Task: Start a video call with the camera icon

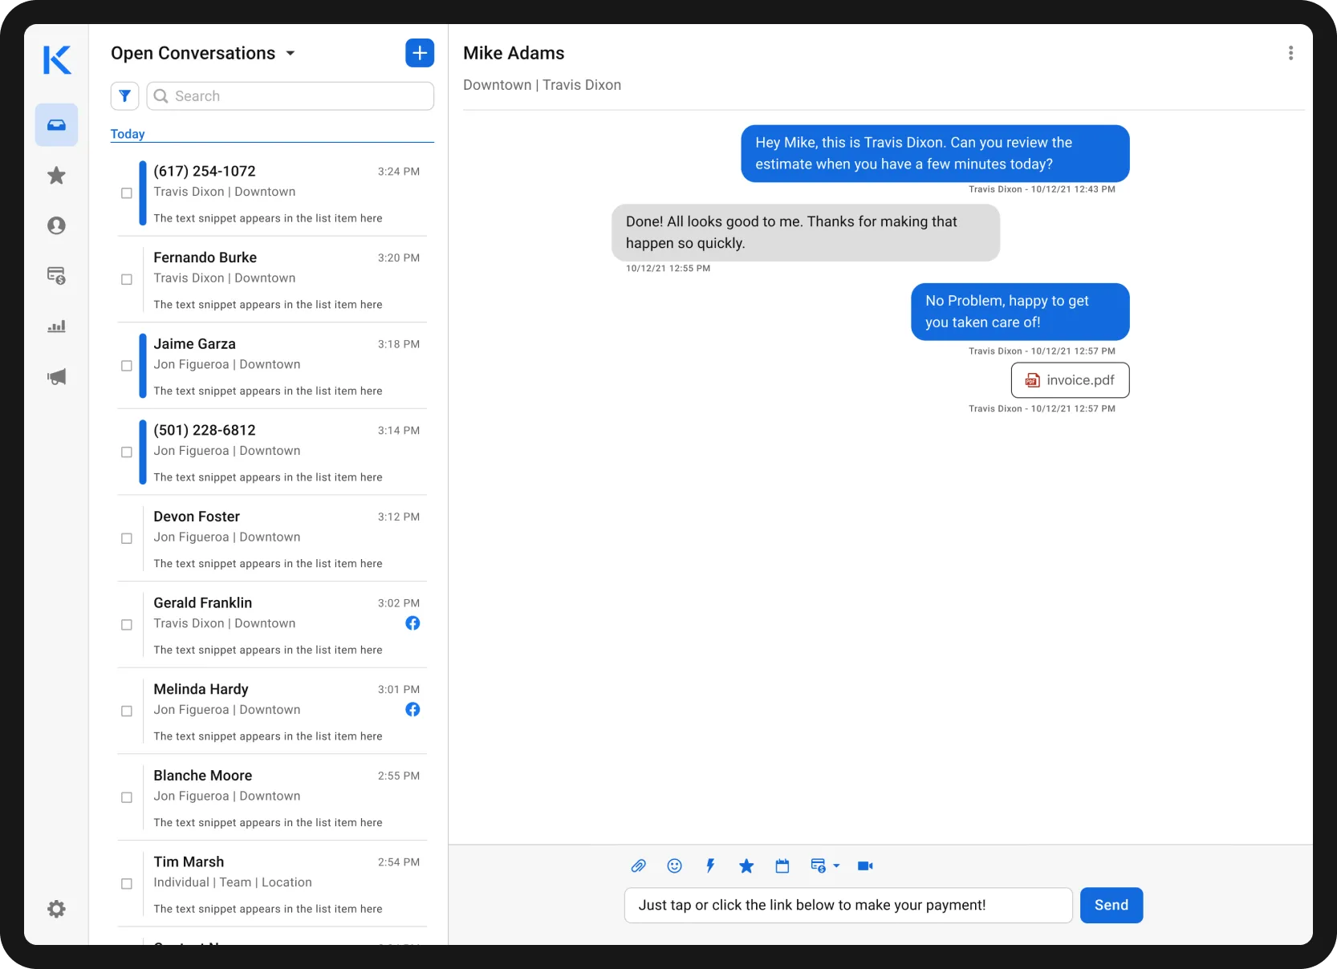Action: [x=865, y=866]
